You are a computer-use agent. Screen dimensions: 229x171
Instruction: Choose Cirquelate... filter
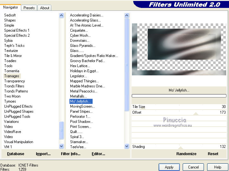point(79,30)
